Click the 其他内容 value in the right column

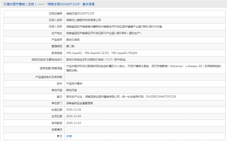(x=71, y=90)
